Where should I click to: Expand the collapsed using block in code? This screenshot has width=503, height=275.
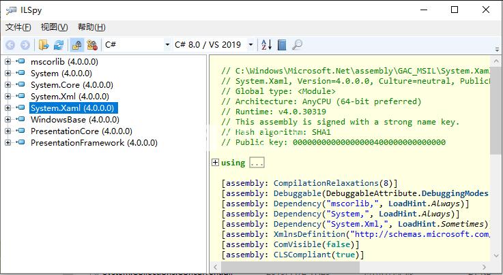pyautogui.click(x=215, y=163)
